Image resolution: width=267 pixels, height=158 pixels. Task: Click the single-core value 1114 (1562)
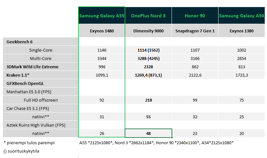pyautogui.click(x=148, y=50)
